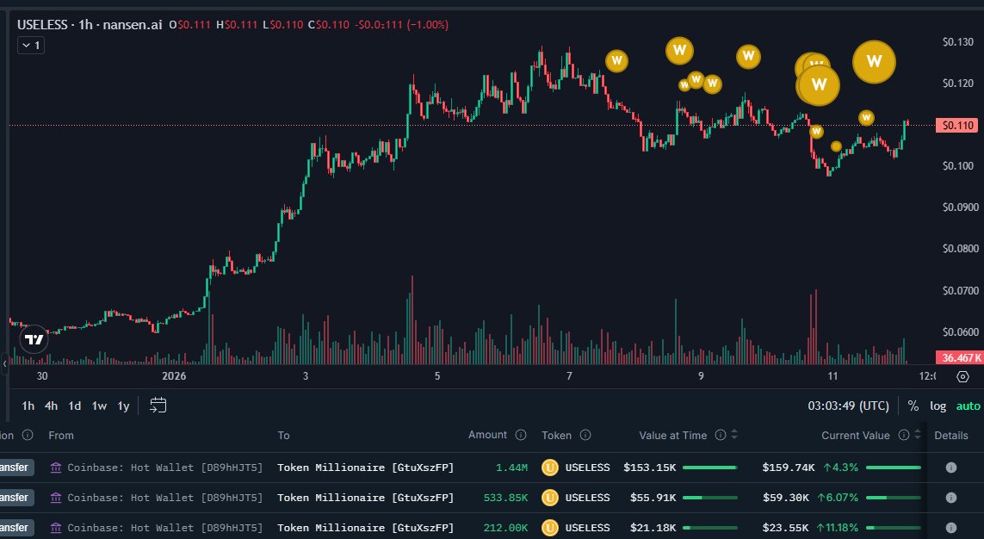Toggle the percent scale mode
Image resolution: width=984 pixels, height=539 pixels.
tap(913, 406)
